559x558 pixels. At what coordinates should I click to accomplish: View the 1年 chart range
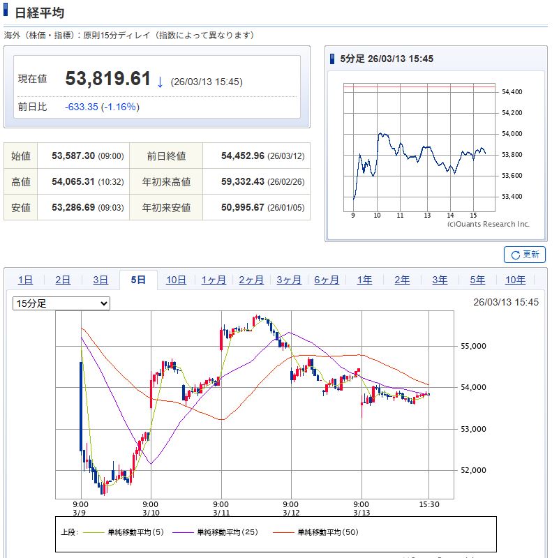pos(364,280)
